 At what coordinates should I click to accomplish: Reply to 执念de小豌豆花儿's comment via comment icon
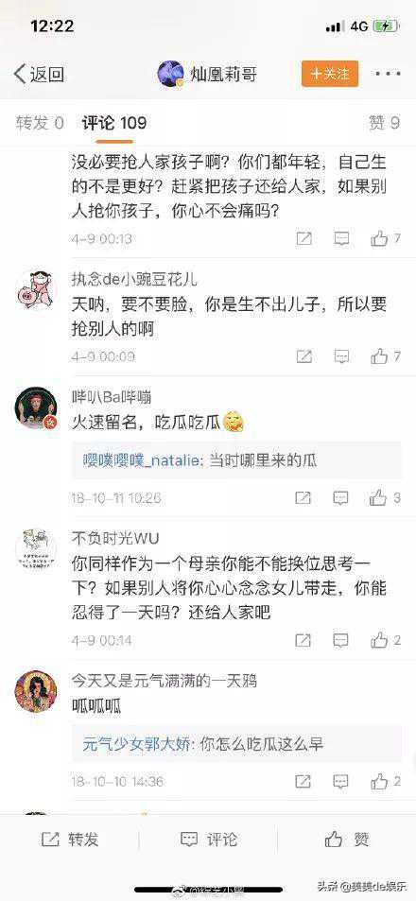point(341,356)
